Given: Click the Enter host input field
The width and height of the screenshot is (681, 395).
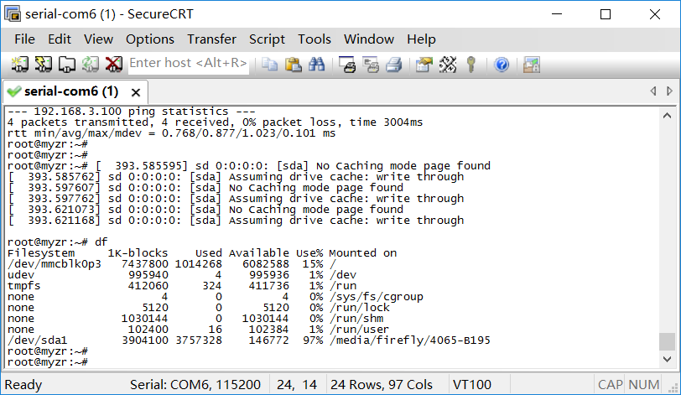Looking at the screenshot, I should coord(189,64).
